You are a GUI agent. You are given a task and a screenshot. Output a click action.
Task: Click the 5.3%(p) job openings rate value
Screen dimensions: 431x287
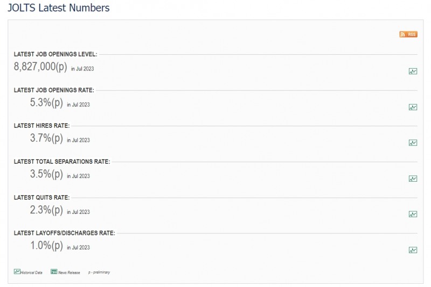click(x=46, y=103)
